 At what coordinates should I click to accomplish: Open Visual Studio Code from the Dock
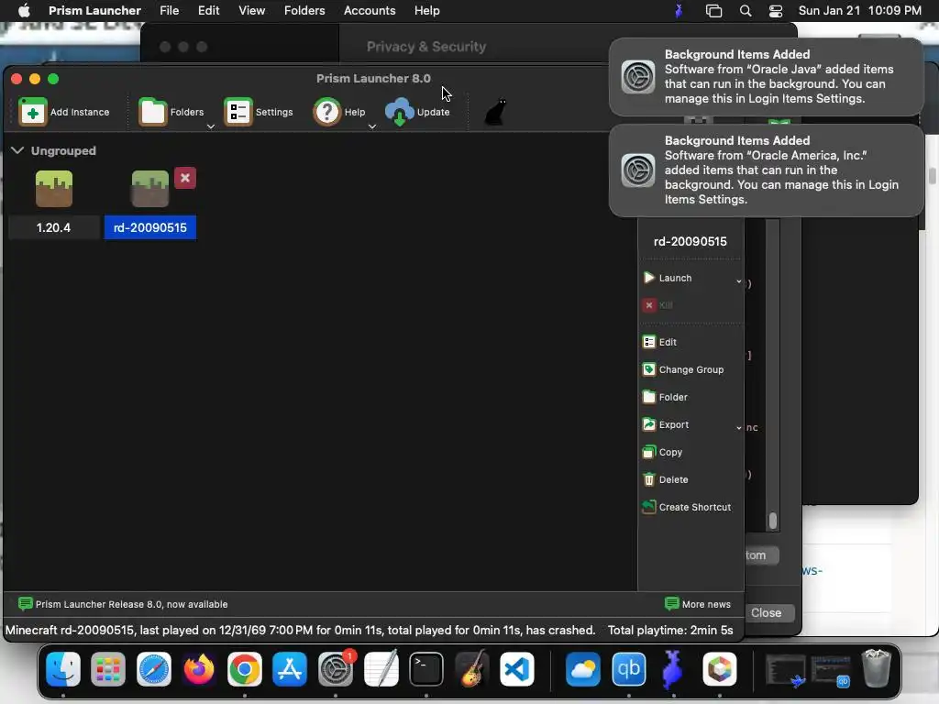[x=517, y=668]
